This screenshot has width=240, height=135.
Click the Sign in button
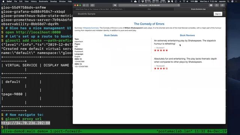pyautogui.click(x=218, y=14)
